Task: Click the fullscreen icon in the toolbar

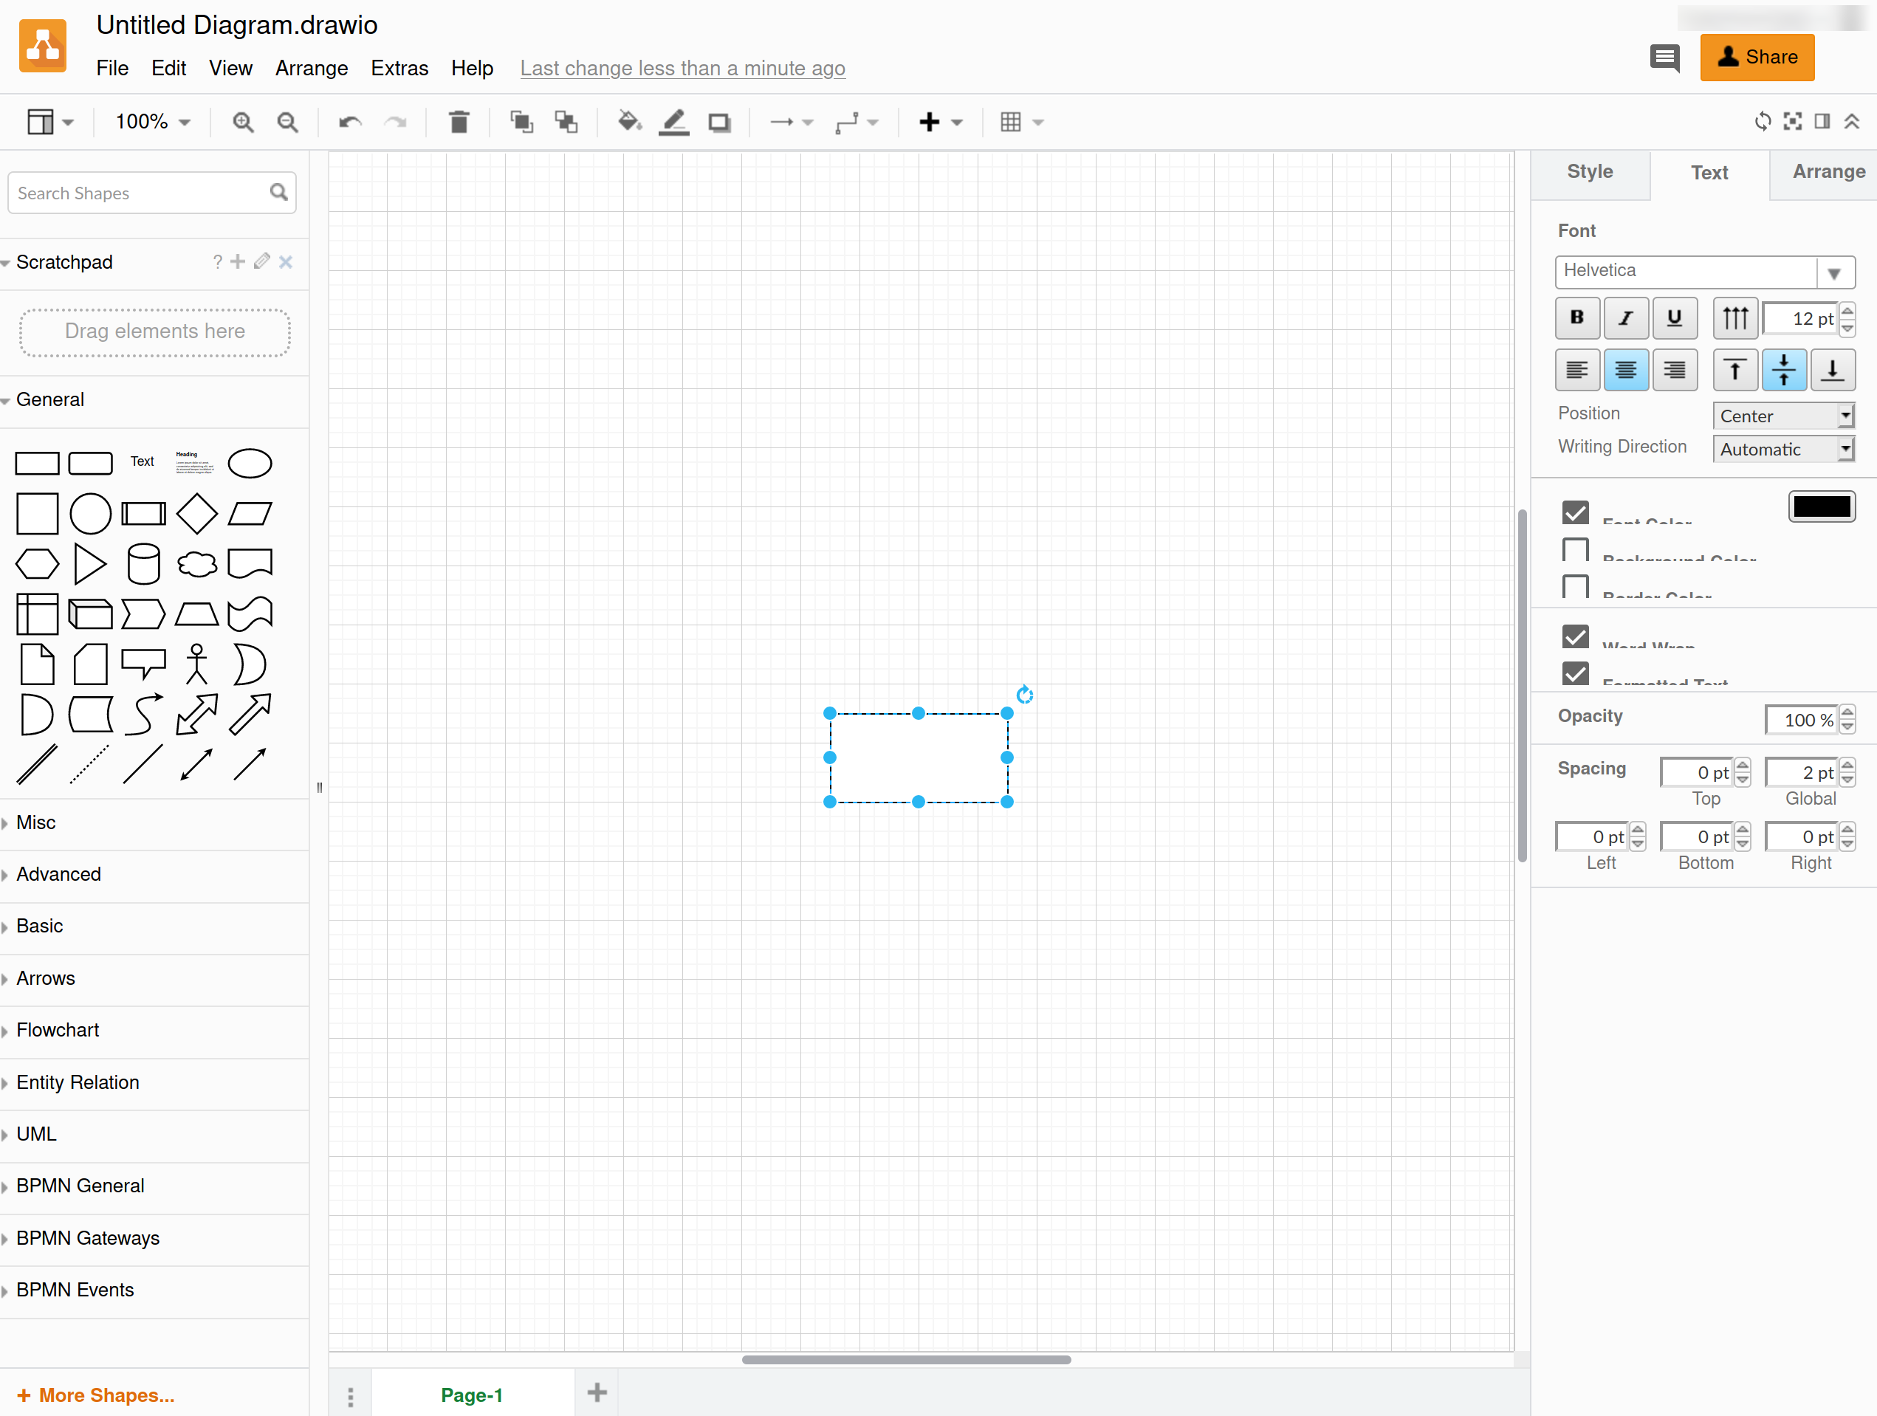Action: [1792, 121]
